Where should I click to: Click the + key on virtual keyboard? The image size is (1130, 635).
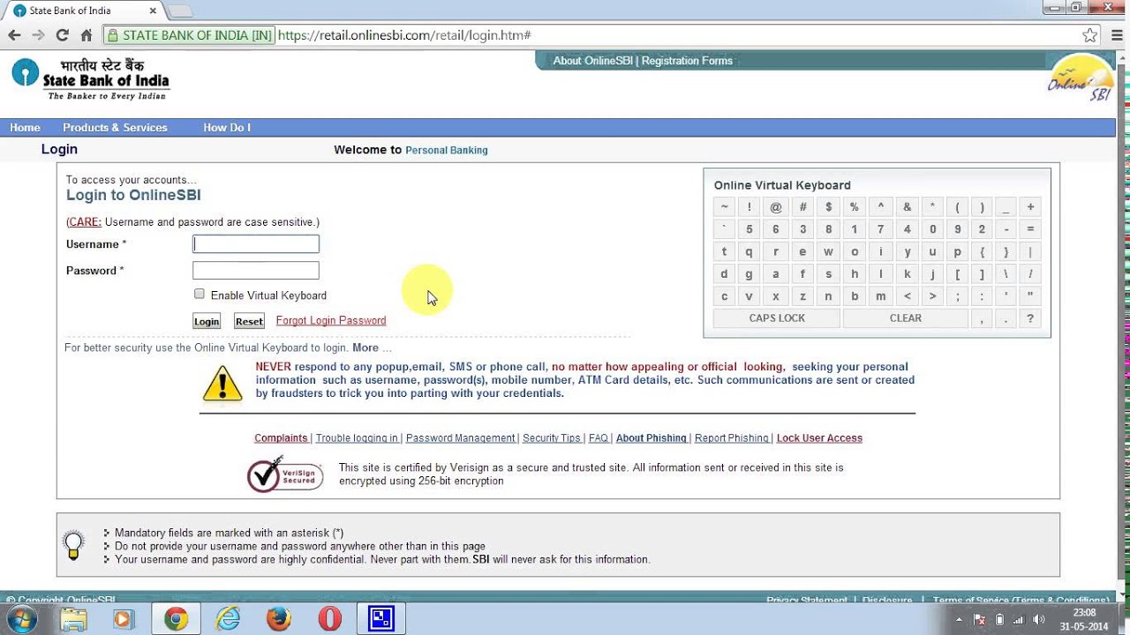(1030, 207)
